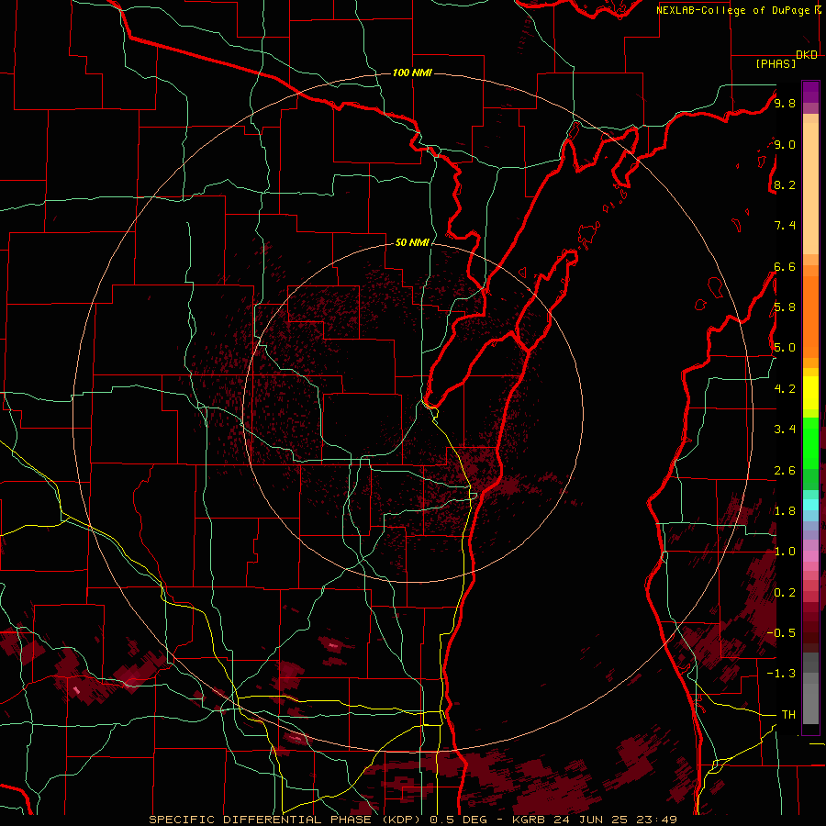The image size is (826, 826).
Task: Click the Specific Differential Phase caption text
Action: (413, 820)
